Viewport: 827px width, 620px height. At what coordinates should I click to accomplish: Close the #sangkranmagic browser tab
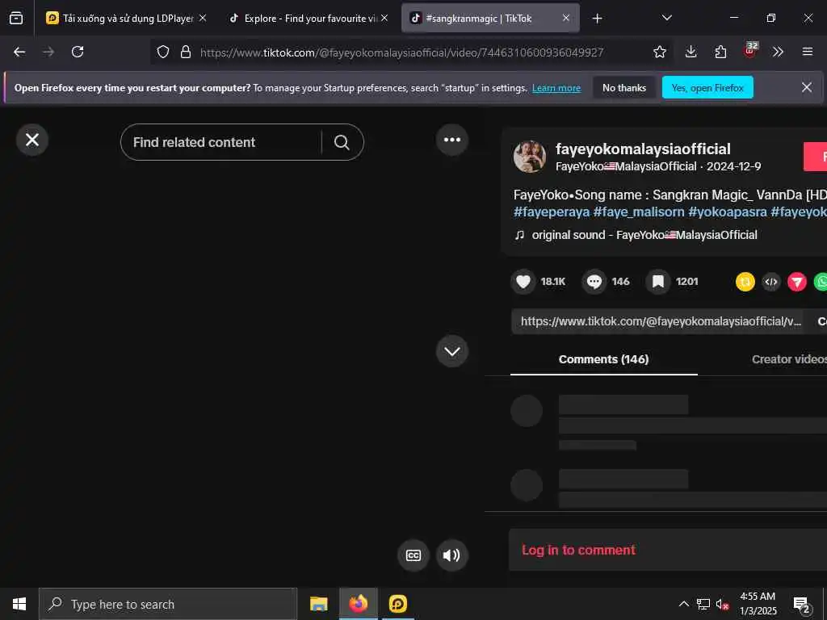tap(566, 18)
